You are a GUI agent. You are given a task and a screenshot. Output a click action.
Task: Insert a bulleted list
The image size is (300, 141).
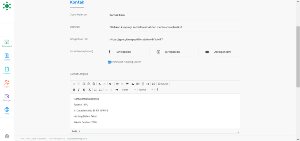(x=100, y=90)
